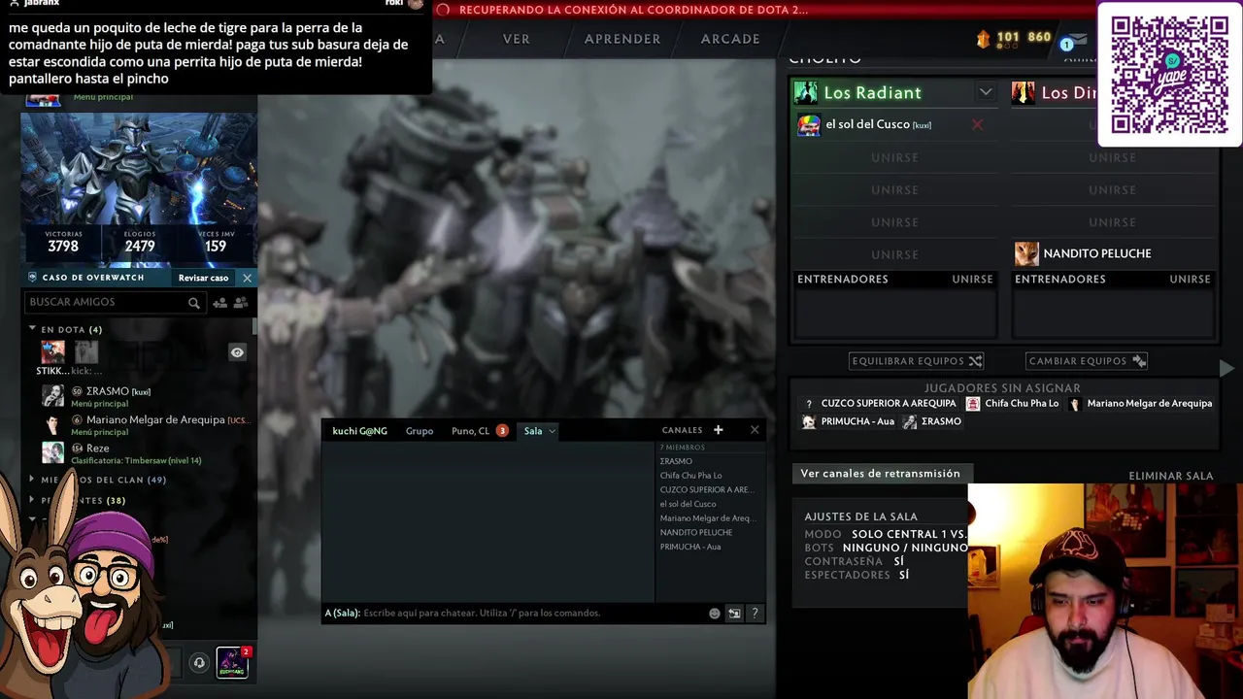Screen dimensions: 1243x699
Task: Click the headset voice icon at bottom
Action: click(199, 663)
